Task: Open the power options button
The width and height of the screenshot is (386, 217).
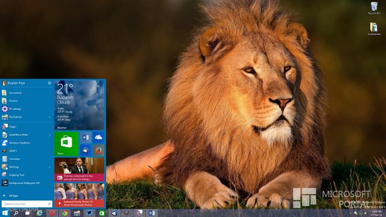Action: 49,83
